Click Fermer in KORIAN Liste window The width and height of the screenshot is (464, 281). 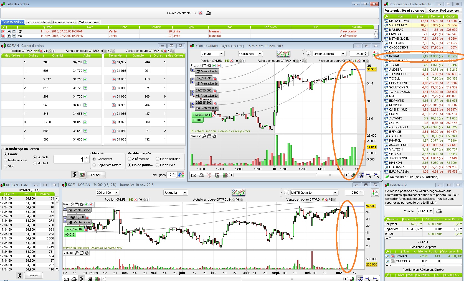tap(33, 275)
